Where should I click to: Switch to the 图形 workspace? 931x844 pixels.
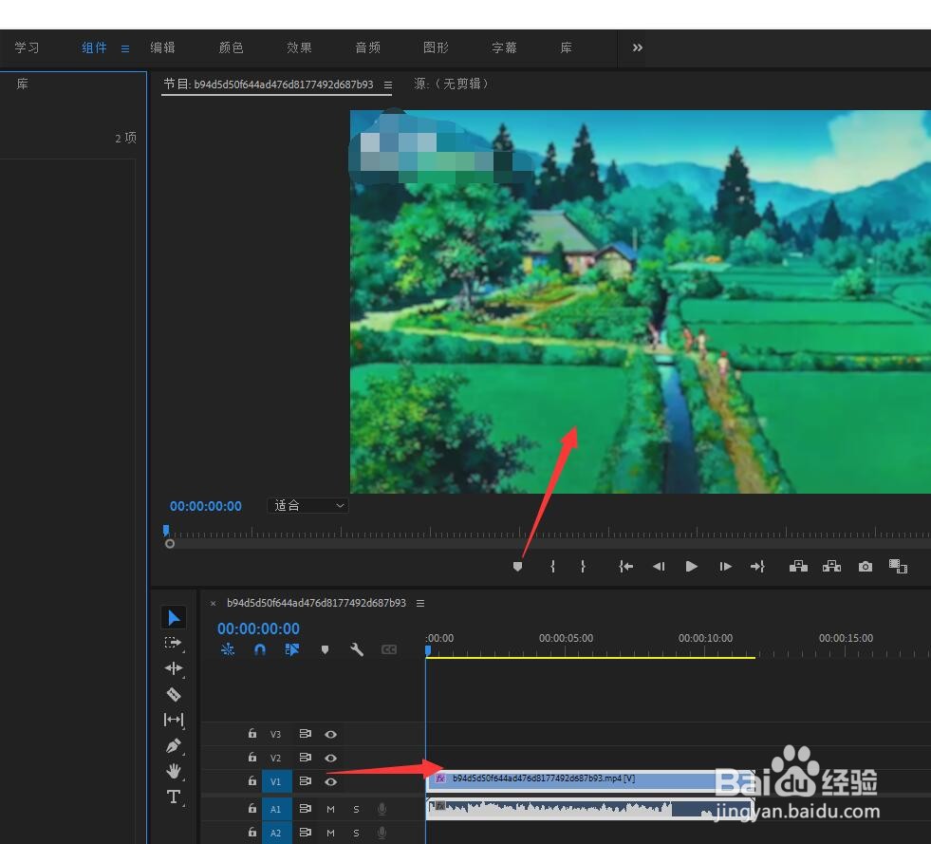click(x=436, y=47)
